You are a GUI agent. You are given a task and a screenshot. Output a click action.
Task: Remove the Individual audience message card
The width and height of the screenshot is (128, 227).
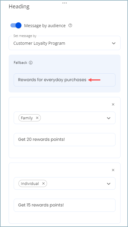point(113,170)
